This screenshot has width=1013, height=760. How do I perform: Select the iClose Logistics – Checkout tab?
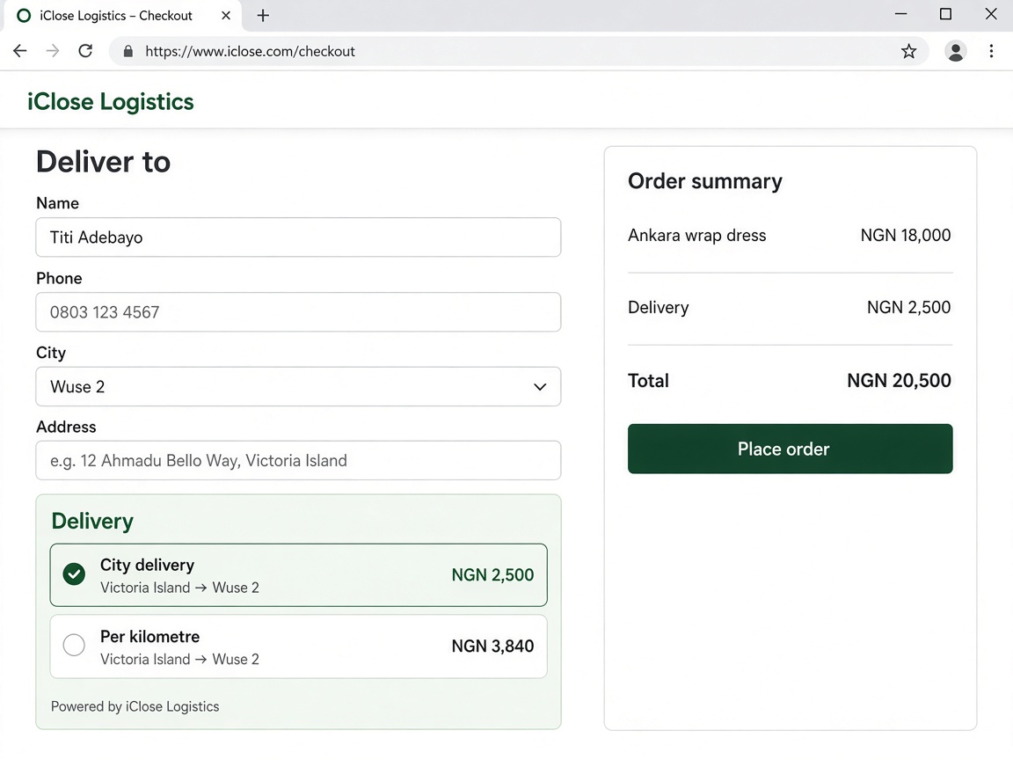coord(123,16)
